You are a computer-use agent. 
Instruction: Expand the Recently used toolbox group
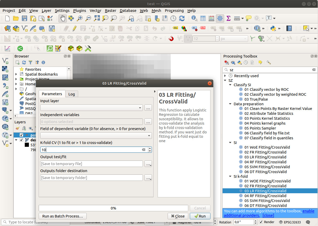225,76
